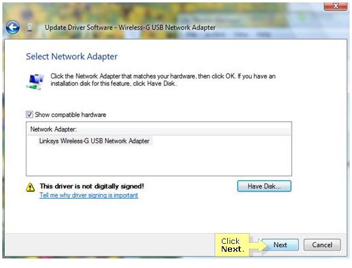
Task: Click empty area of the adapter list
Action: coord(159,161)
